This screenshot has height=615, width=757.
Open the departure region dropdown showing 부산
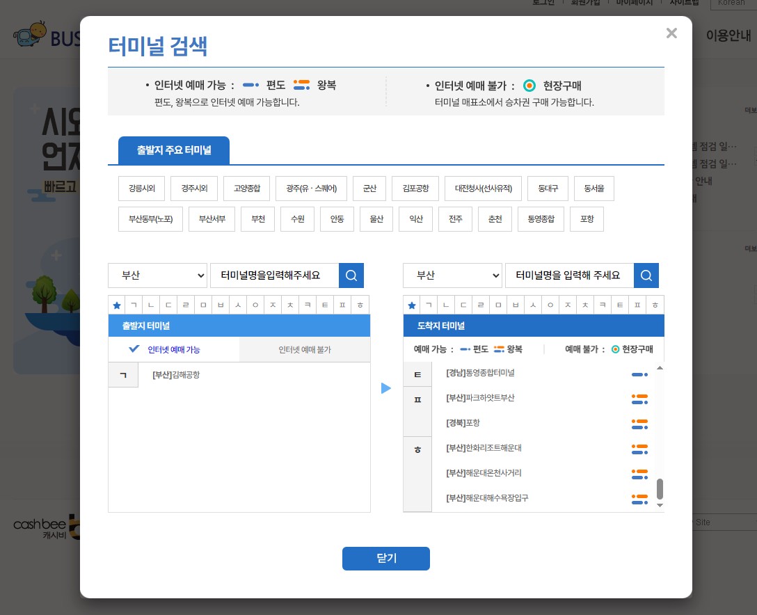[x=158, y=275]
